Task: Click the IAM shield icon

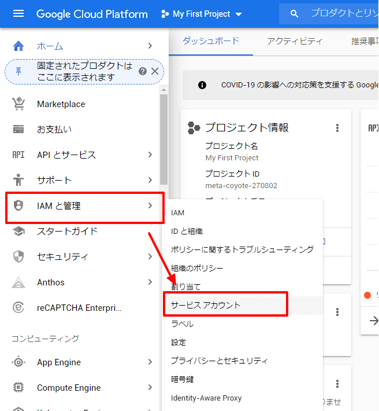Action: [18, 205]
